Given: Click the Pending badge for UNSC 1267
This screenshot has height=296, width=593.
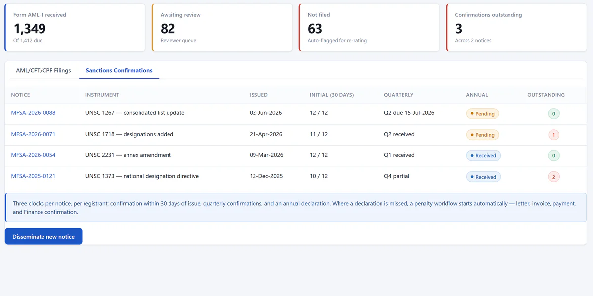Looking at the screenshot, I should (x=483, y=114).
